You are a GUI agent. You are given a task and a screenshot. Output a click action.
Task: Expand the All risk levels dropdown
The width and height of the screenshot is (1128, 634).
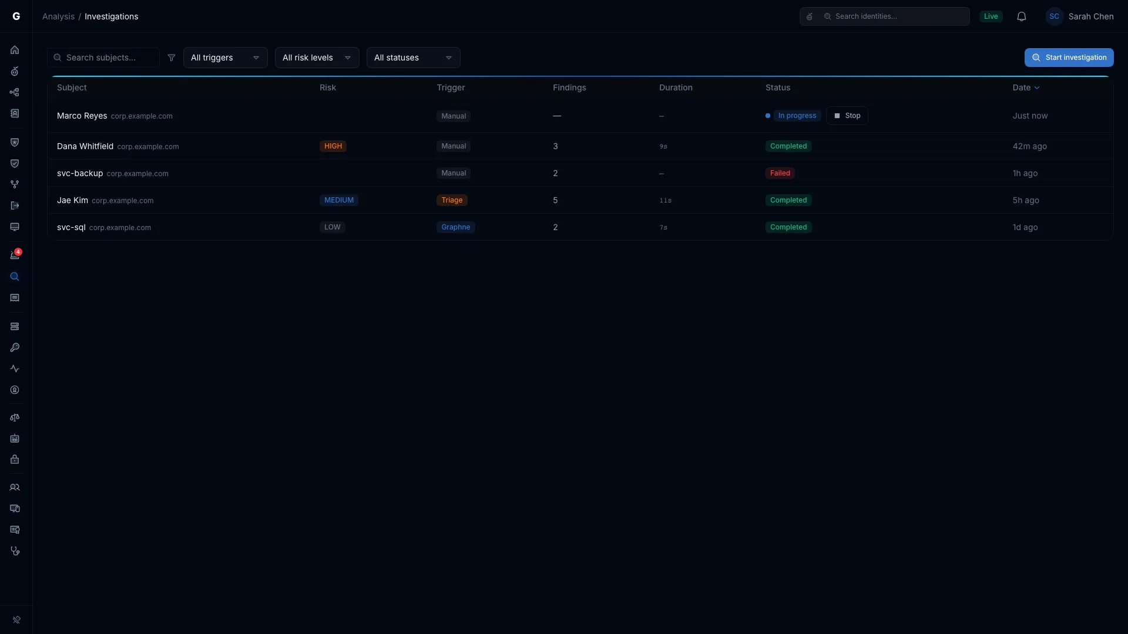(x=317, y=58)
